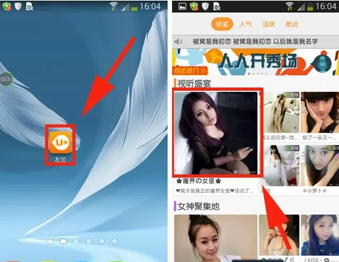Tap the speaker announcement icon

178,41
